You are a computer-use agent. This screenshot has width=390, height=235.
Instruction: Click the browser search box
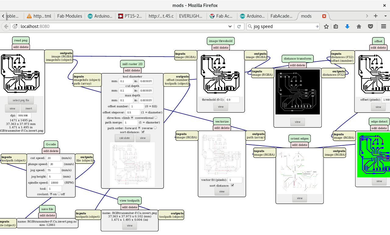coord(283,26)
